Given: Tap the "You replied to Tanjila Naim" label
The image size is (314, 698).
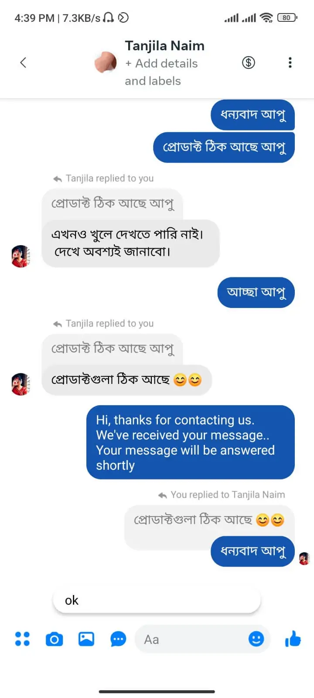Looking at the screenshot, I should pos(227,495).
